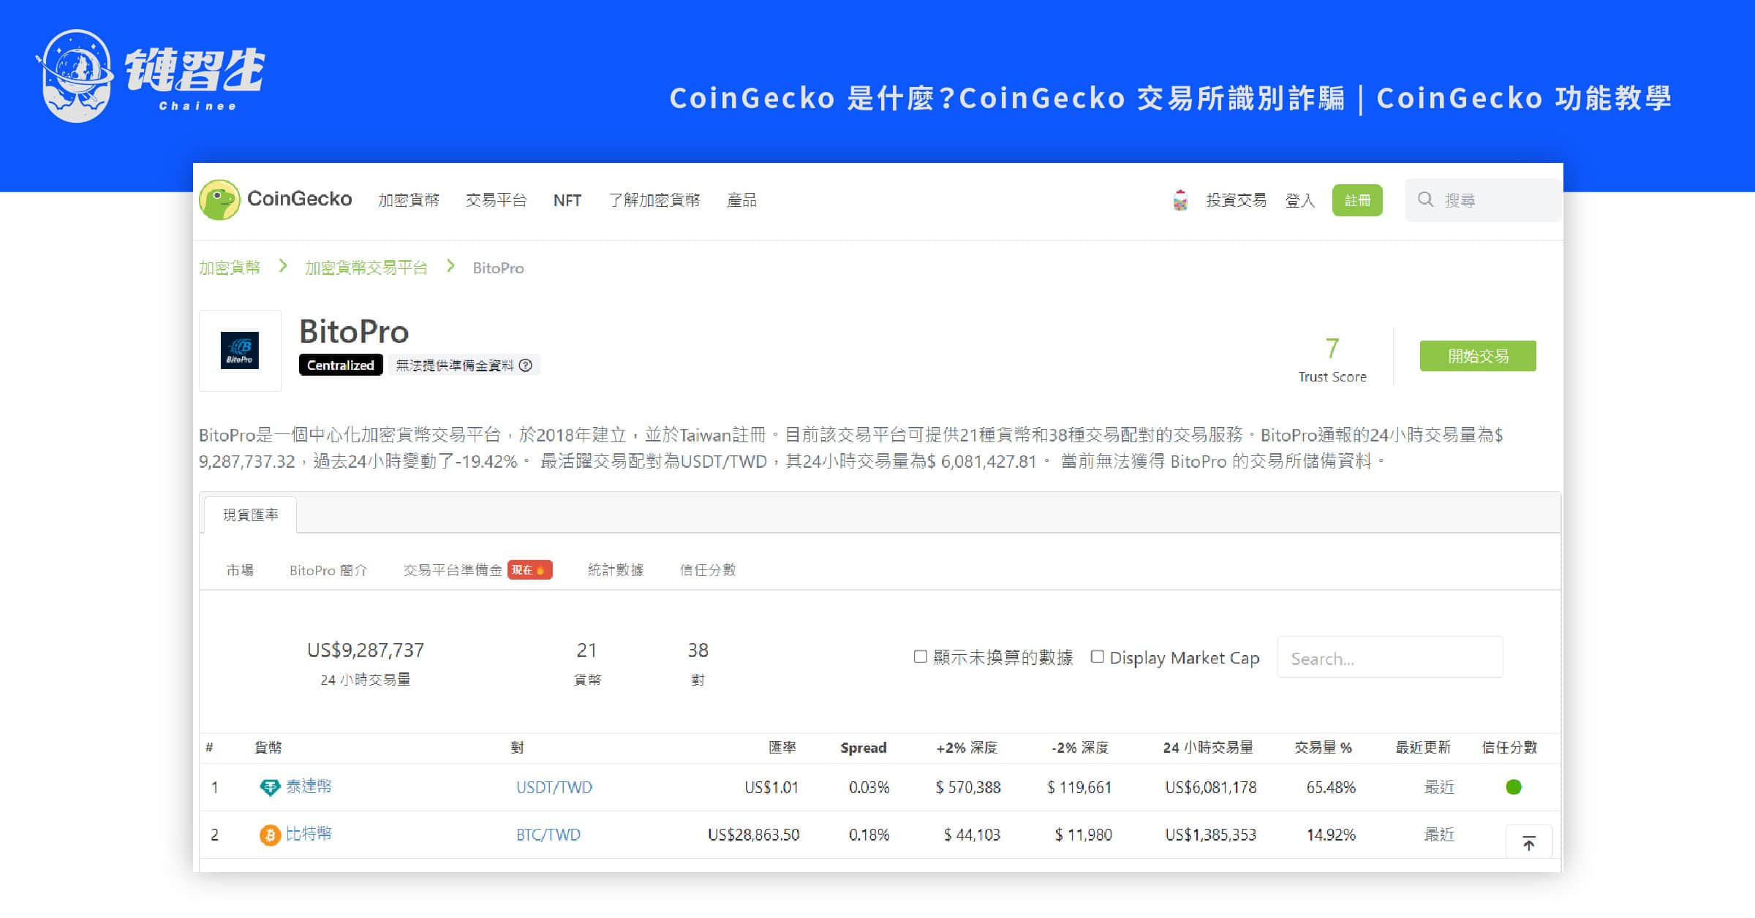Sort by the 24 小時交易量 column header
The width and height of the screenshot is (1755, 918).
point(1208,748)
